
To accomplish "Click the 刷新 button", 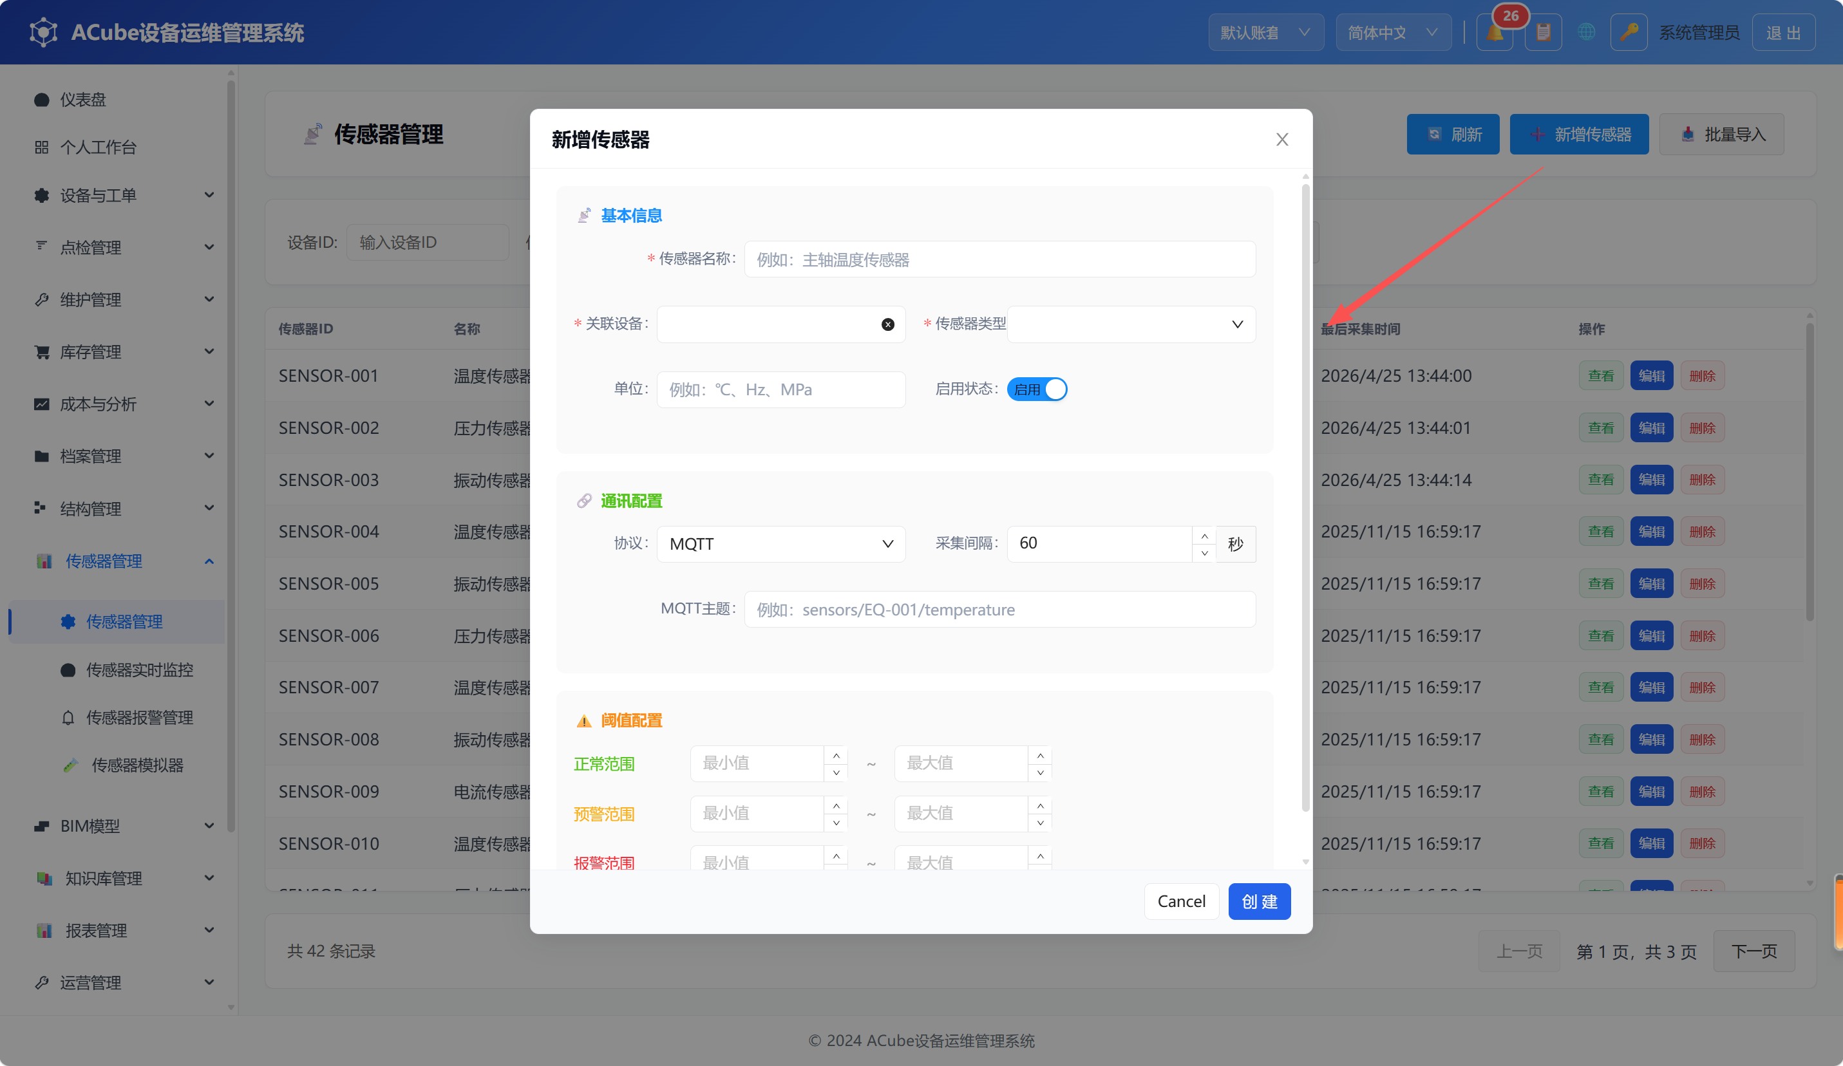I will click(x=1453, y=134).
